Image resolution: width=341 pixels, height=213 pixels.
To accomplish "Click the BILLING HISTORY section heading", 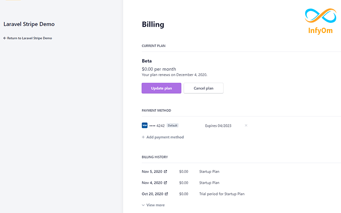I will click(x=155, y=157).
